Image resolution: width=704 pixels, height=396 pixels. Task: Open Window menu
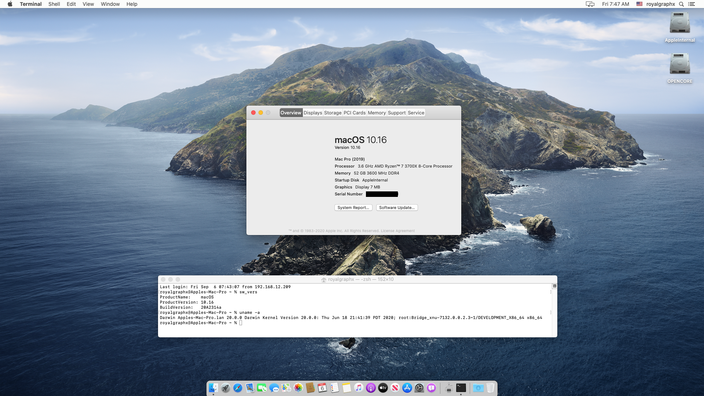click(x=110, y=4)
